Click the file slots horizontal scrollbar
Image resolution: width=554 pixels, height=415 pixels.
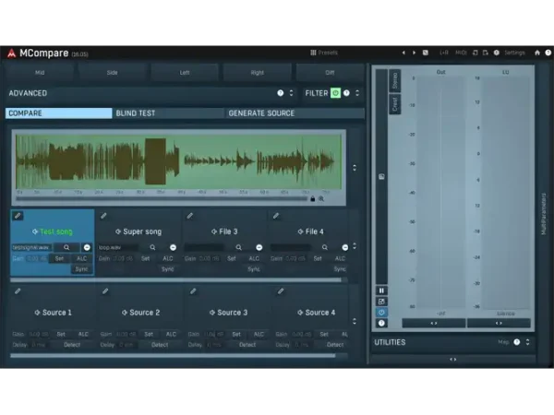176,279
